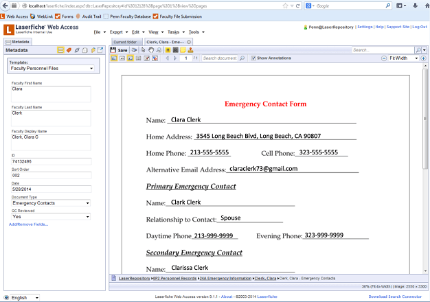This screenshot has width=430, height=302.
Task: Select the pointer arrow tool
Action: point(143,50)
